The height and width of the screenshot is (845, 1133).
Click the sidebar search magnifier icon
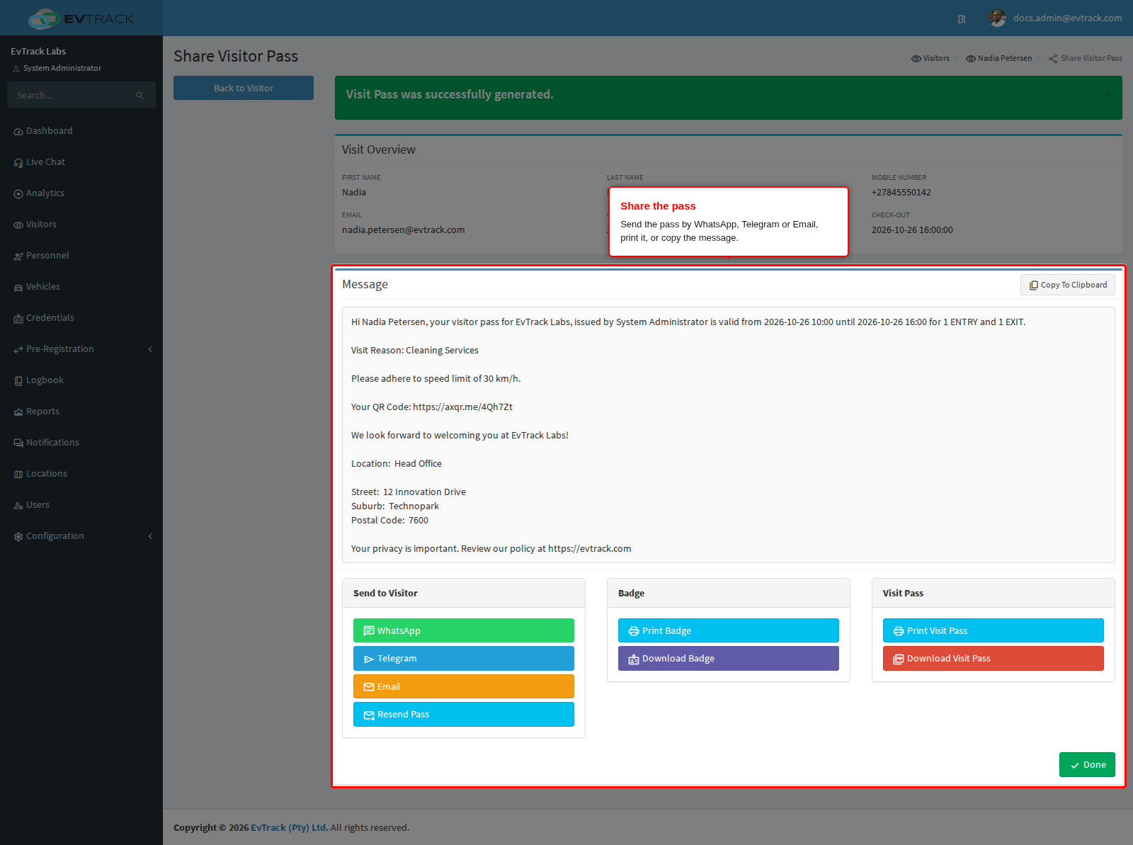140,95
